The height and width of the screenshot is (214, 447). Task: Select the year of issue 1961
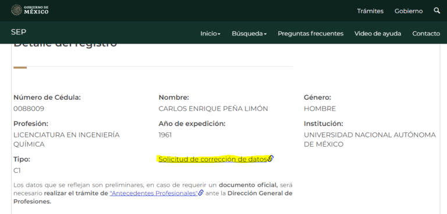(x=165, y=135)
